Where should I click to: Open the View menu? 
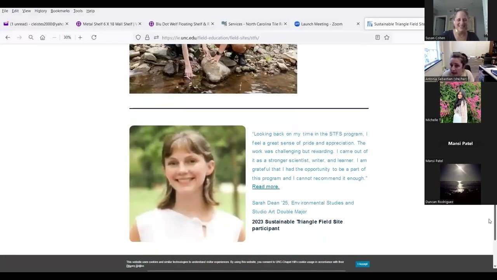(26, 11)
